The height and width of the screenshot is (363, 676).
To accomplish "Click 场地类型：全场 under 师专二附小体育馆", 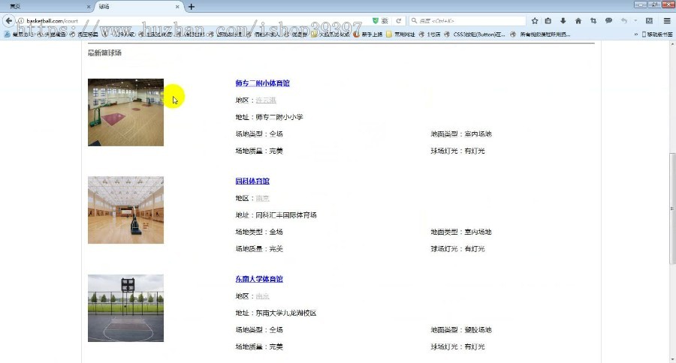I will pyautogui.click(x=259, y=133).
